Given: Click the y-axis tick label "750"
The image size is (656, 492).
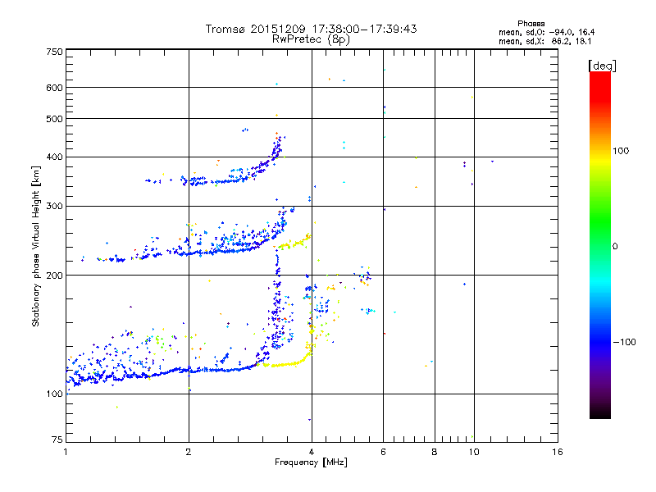Looking at the screenshot, I should (54, 52).
